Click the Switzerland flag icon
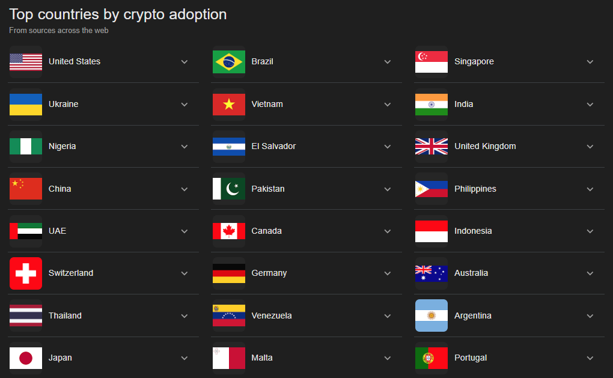This screenshot has width=613, height=378. click(x=26, y=273)
